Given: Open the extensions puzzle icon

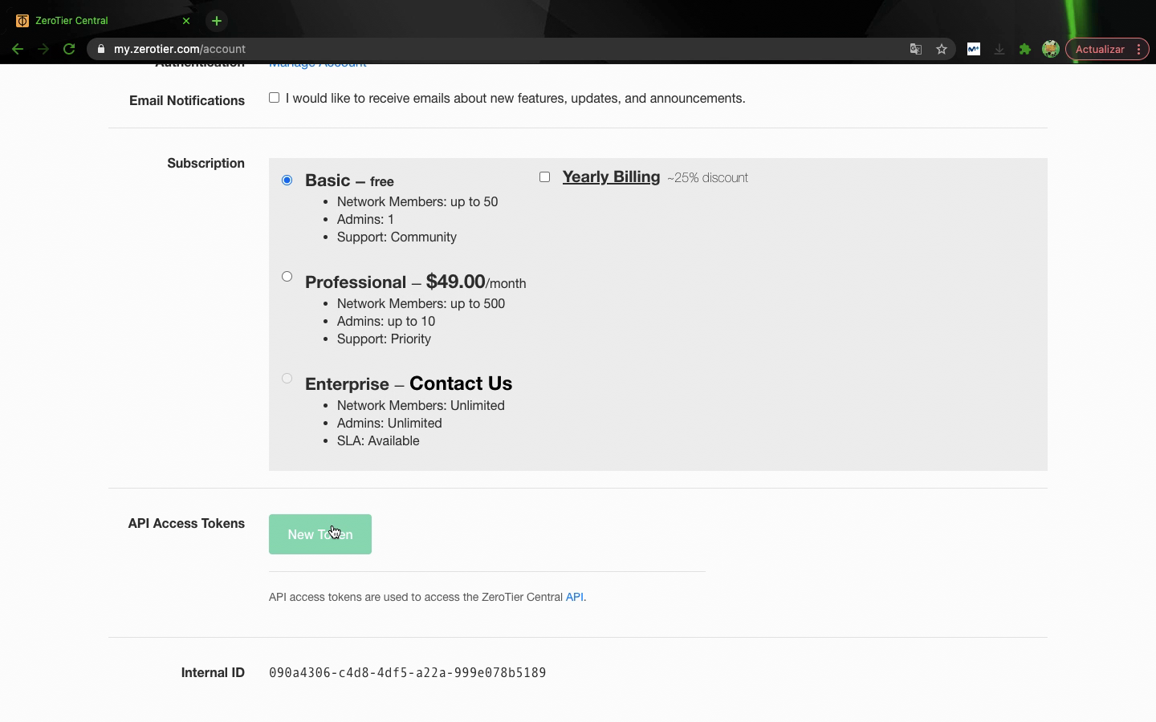Looking at the screenshot, I should pyautogui.click(x=1024, y=49).
